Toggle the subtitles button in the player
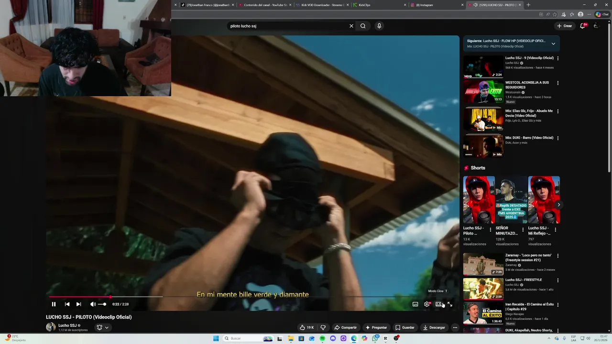Image resolution: width=612 pixels, height=344 pixels. coord(415,304)
